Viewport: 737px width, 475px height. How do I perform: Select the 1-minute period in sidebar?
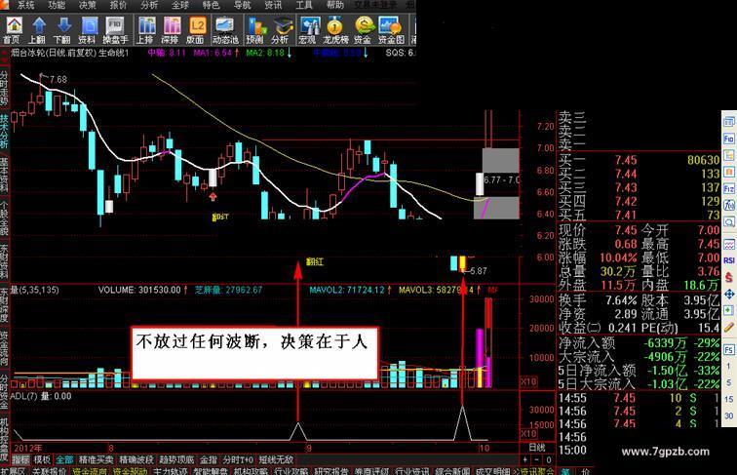[728, 367]
